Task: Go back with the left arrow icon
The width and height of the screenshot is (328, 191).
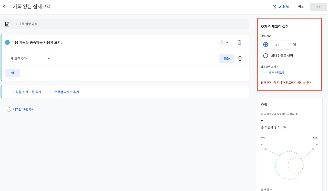Action: tap(5, 7)
